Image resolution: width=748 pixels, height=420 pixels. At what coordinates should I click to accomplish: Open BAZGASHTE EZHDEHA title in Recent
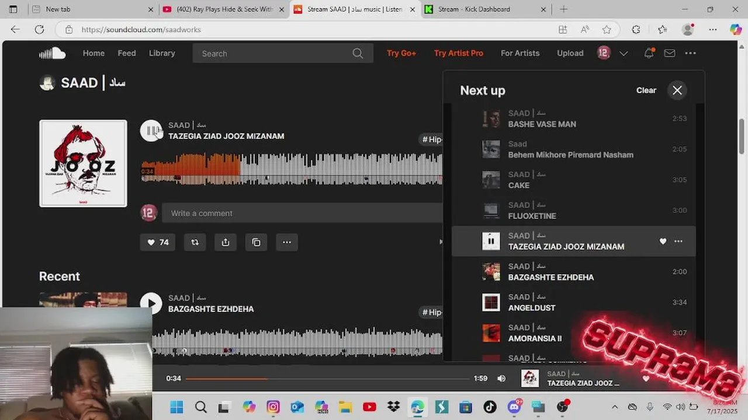click(x=211, y=309)
